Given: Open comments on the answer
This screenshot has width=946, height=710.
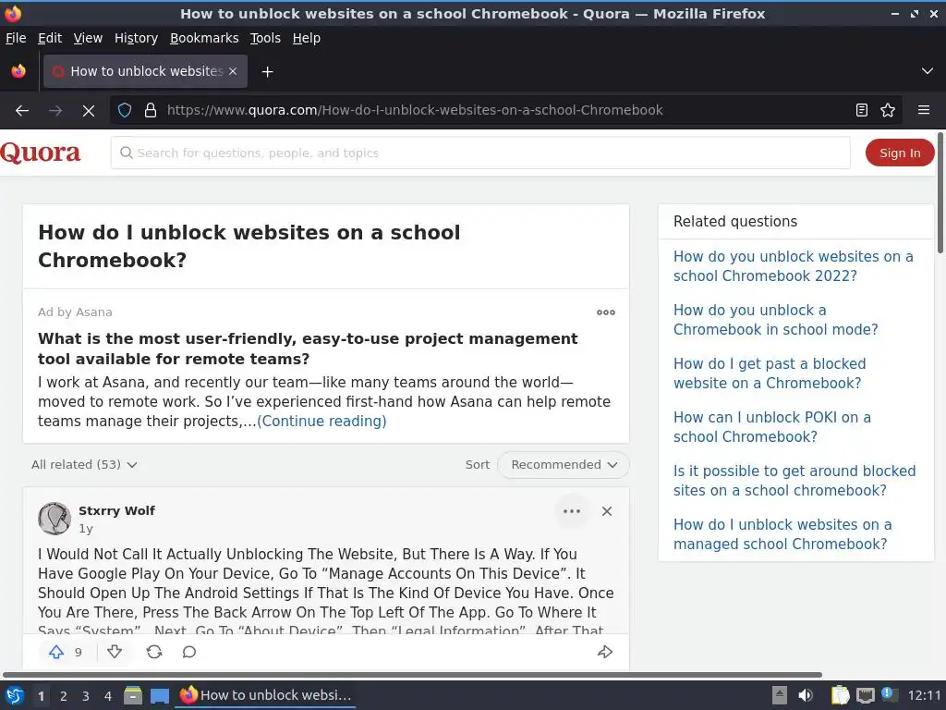Looking at the screenshot, I should [189, 652].
